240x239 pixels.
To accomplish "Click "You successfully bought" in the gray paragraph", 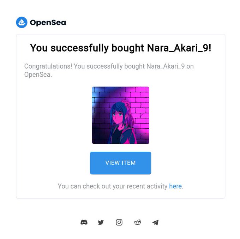I will pos(109,66).
